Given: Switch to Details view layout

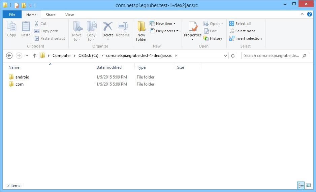Looking at the screenshot, I should (301, 185).
